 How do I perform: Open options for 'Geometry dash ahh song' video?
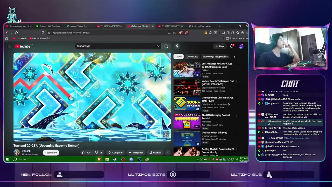tap(237, 133)
